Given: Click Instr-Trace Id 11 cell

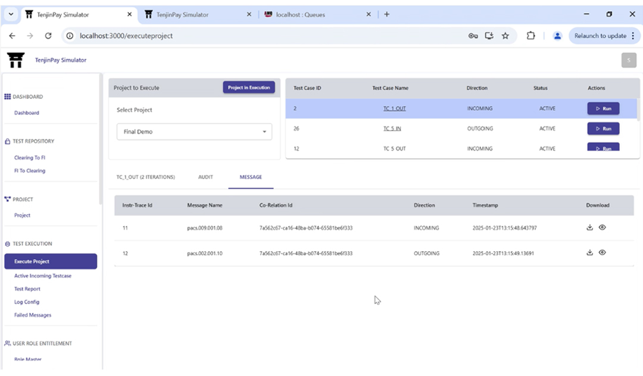Looking at the screenshot, I should point(125,228).
